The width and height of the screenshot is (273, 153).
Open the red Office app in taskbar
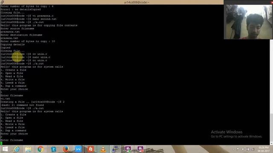point(90,149)
